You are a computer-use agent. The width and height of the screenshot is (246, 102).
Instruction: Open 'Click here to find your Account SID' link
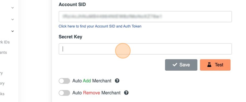pos(100,26)
